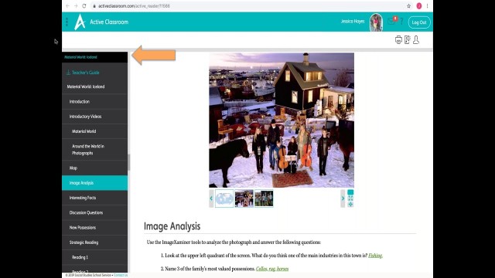
Task: Click the teal square viewer button
Action: 350,192
